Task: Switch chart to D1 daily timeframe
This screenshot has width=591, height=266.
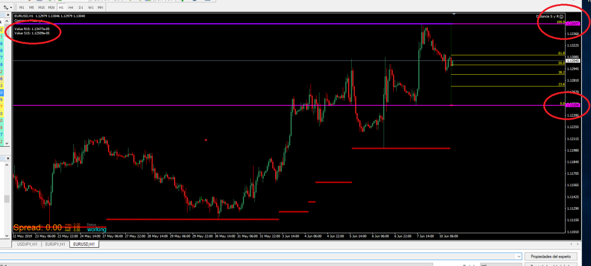Action: [81, 8]
